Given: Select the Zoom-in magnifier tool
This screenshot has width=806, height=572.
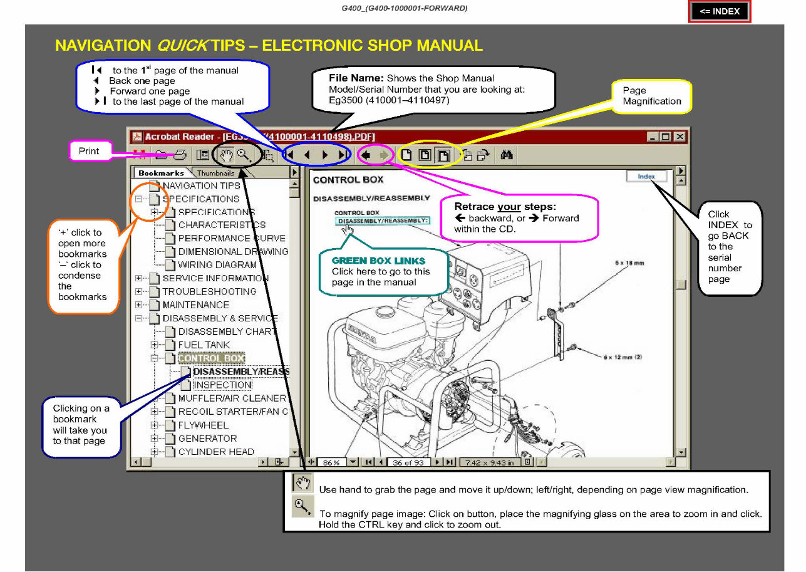Looking at the screenshot, I should [x=244, y=154].
